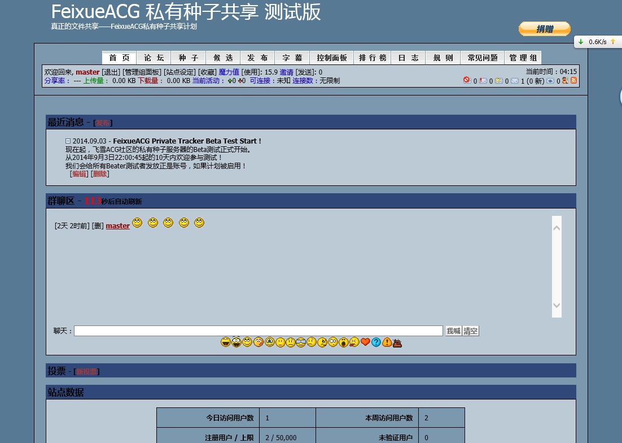
Task: Open the 日志 log tab
Action: click(x=408, y=58)
